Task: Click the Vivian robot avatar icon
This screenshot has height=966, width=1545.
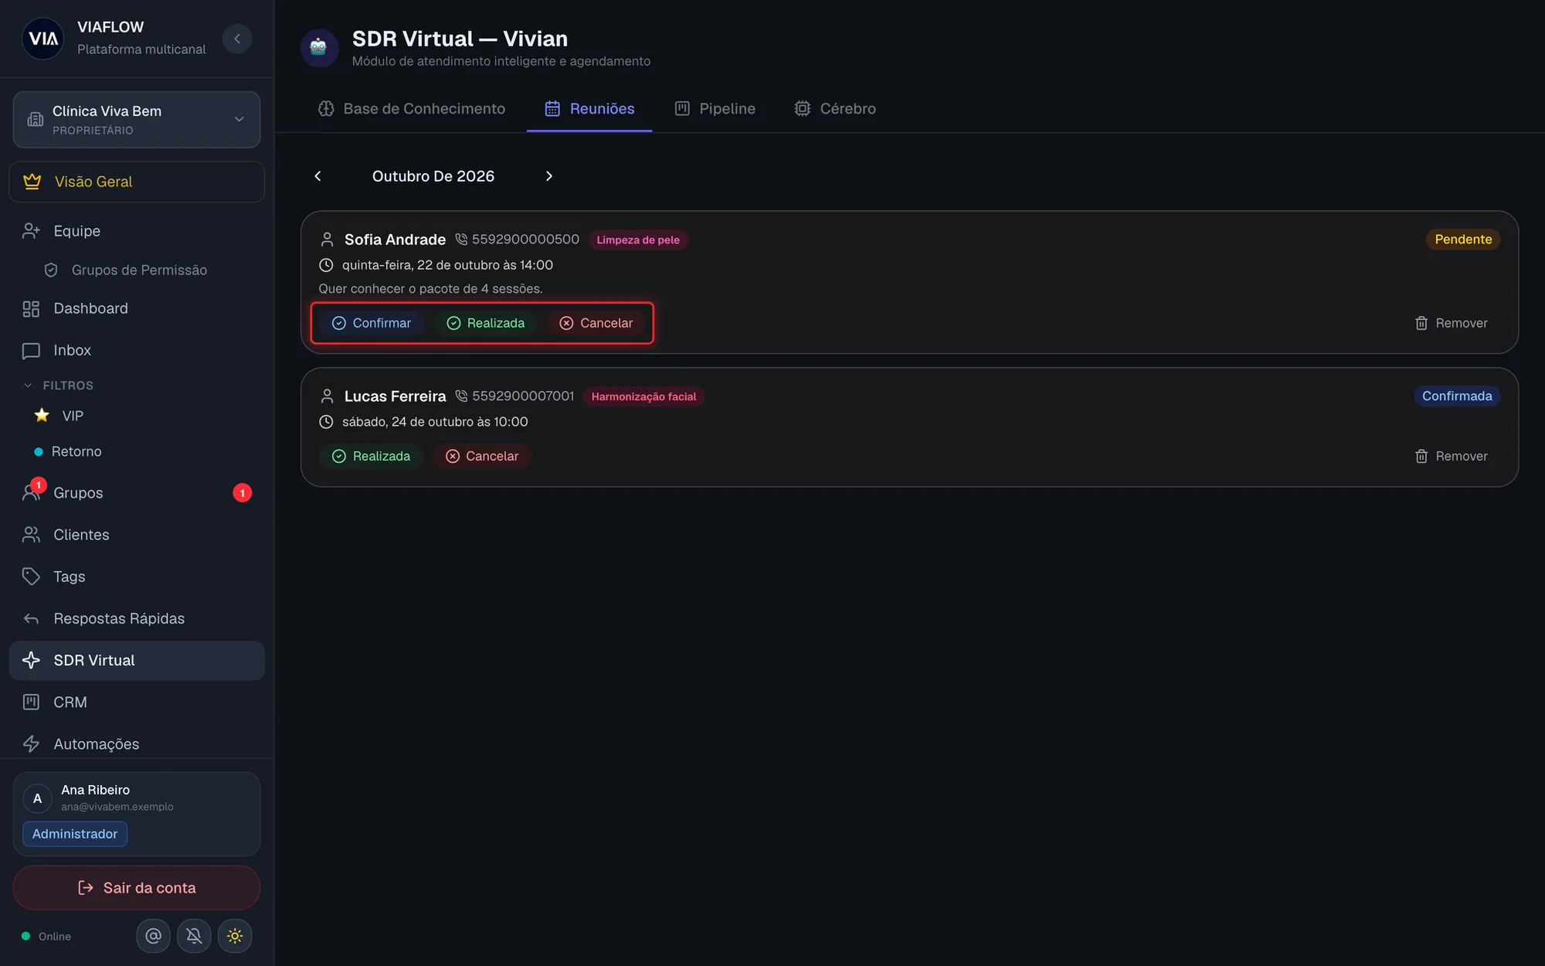Action: [319, 48]
